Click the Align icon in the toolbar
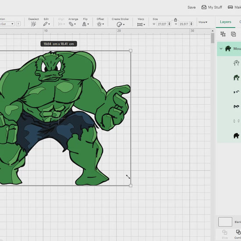 (60, 24)
